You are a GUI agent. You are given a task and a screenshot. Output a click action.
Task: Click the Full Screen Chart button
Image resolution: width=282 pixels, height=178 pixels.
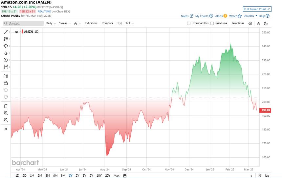[x=257, y=9]
